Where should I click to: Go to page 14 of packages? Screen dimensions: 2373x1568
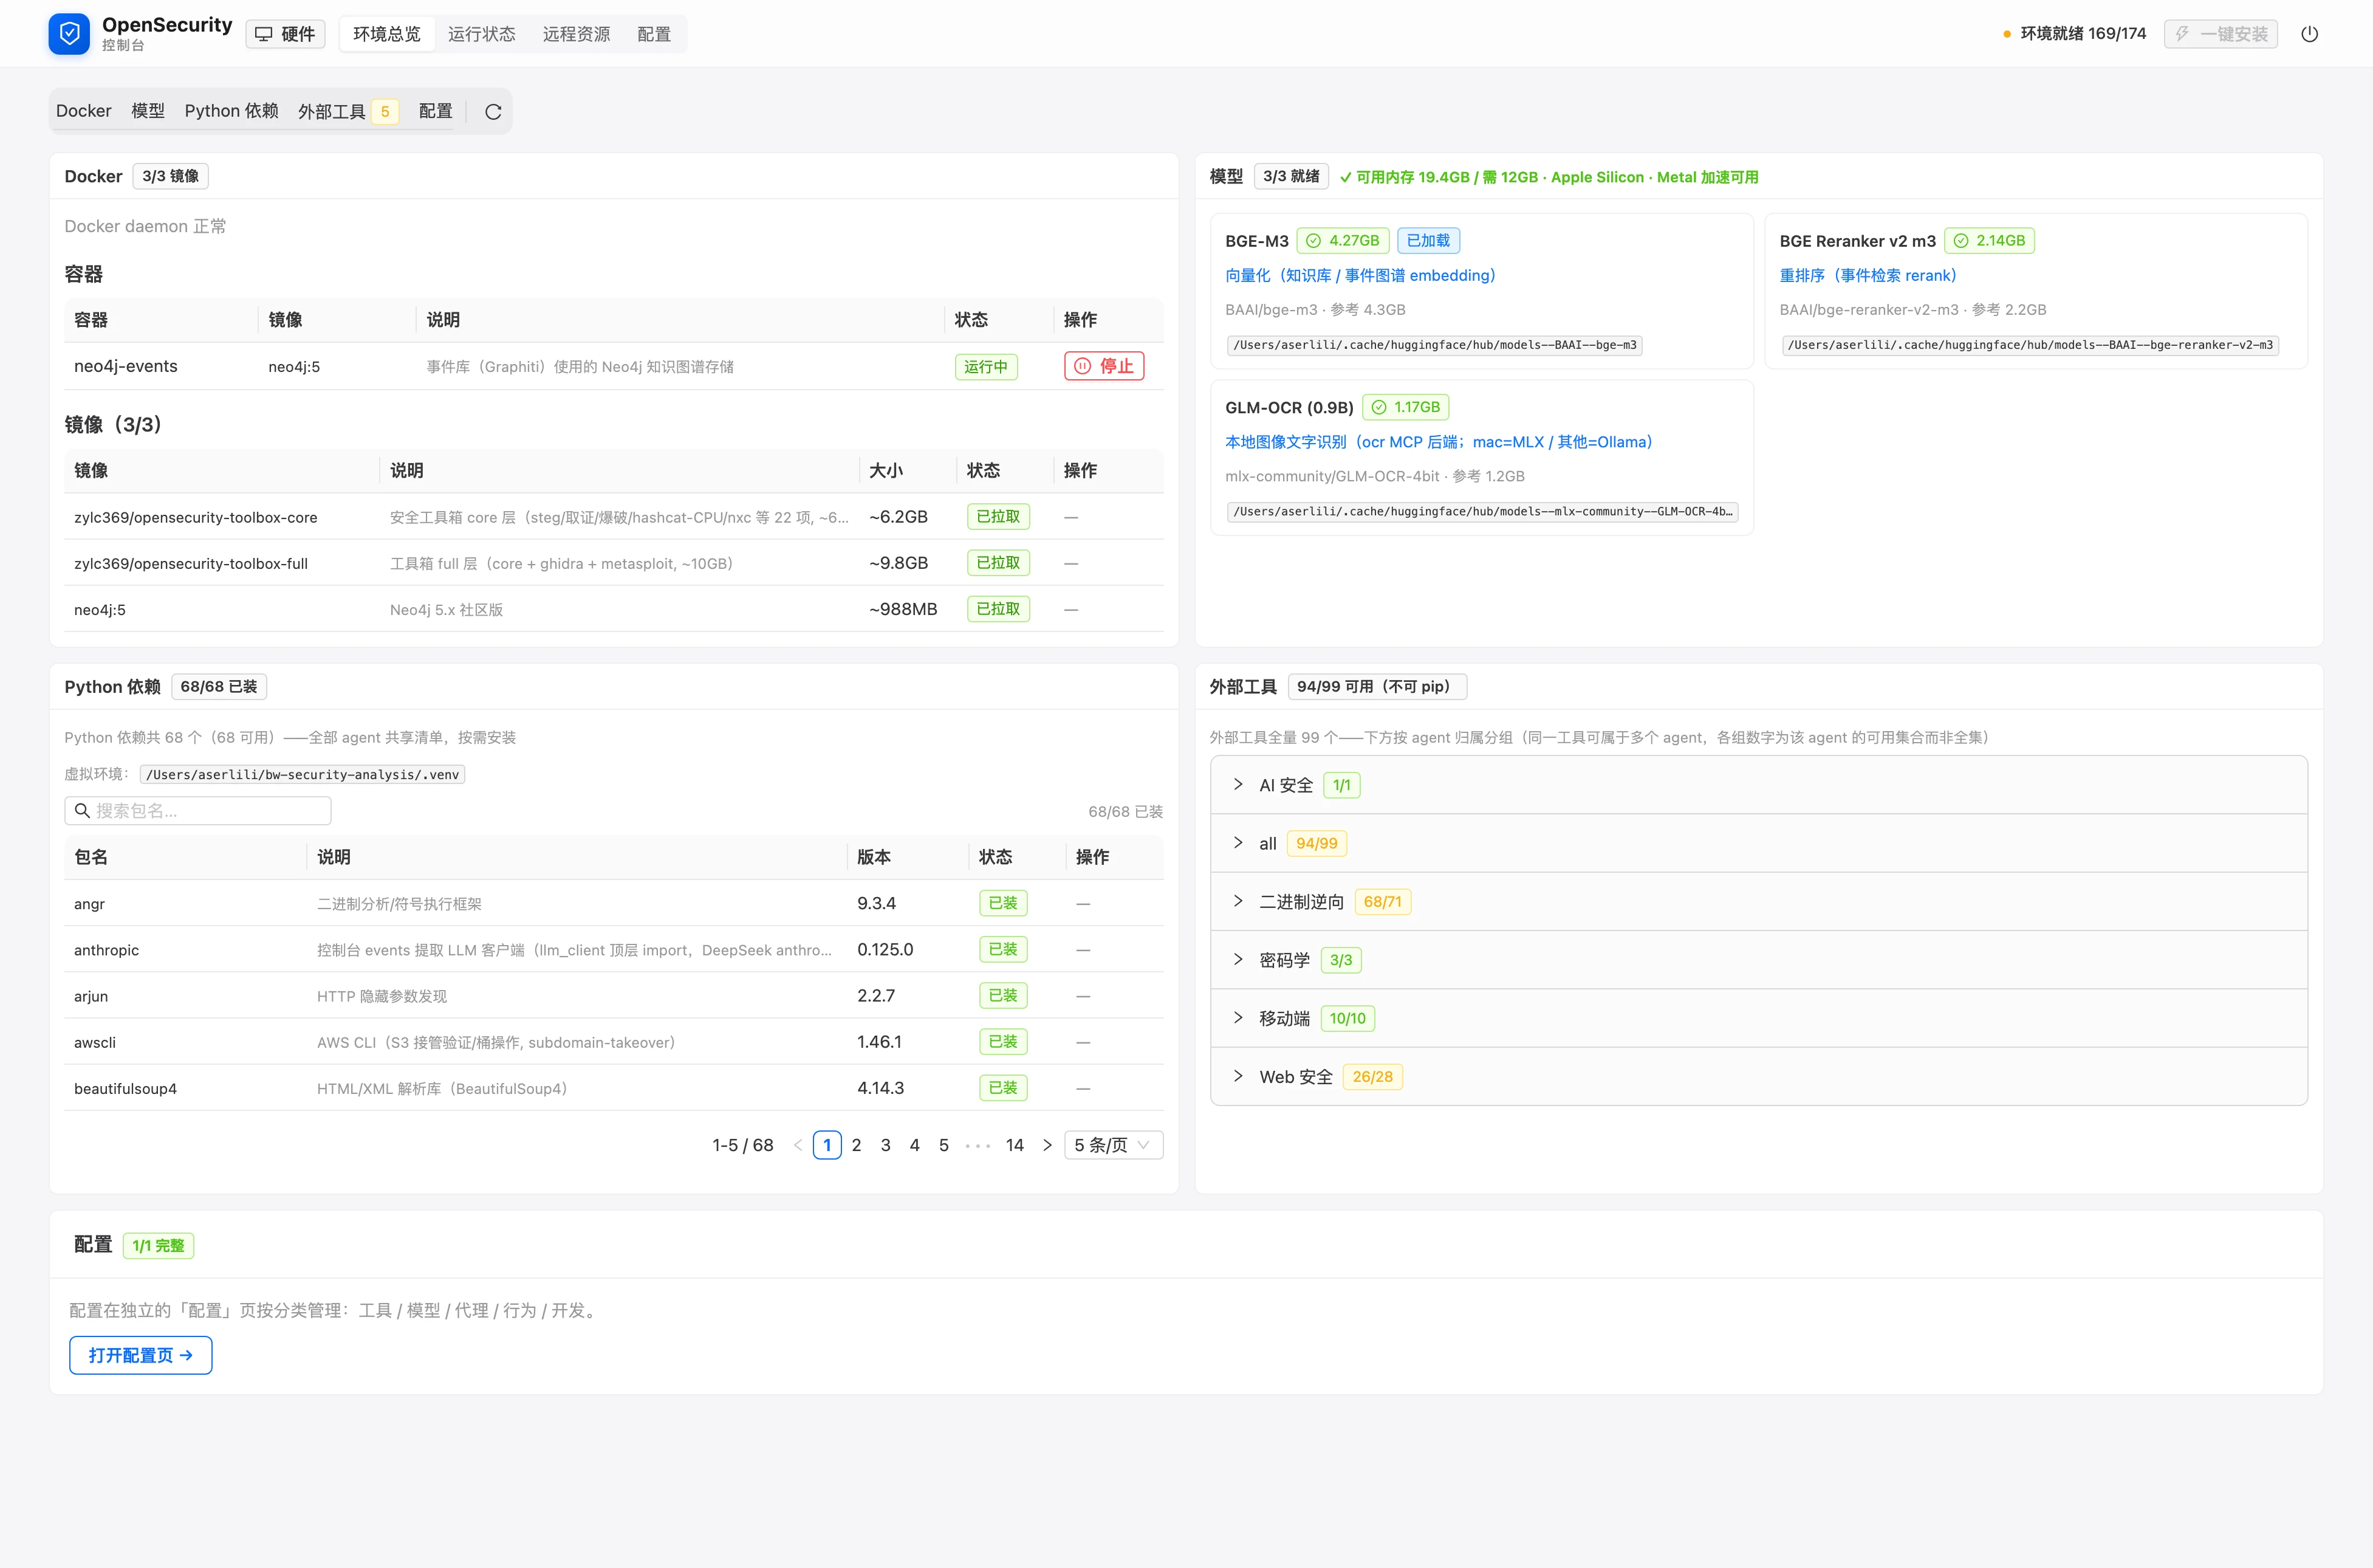[1015, 1145]
